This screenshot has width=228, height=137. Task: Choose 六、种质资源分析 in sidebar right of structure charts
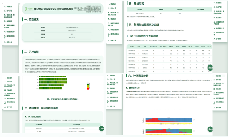point(219,98)
